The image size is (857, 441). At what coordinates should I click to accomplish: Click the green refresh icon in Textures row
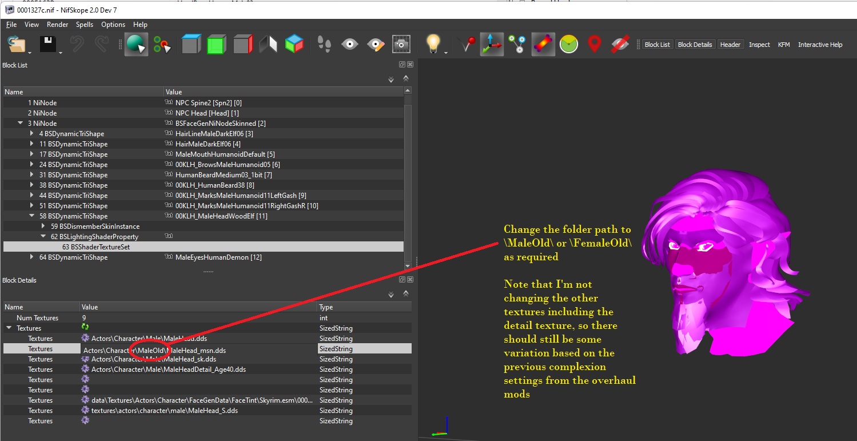85,327
